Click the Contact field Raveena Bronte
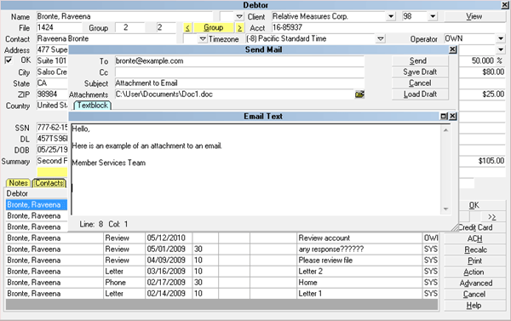The image size is (511, 321). 106,39
